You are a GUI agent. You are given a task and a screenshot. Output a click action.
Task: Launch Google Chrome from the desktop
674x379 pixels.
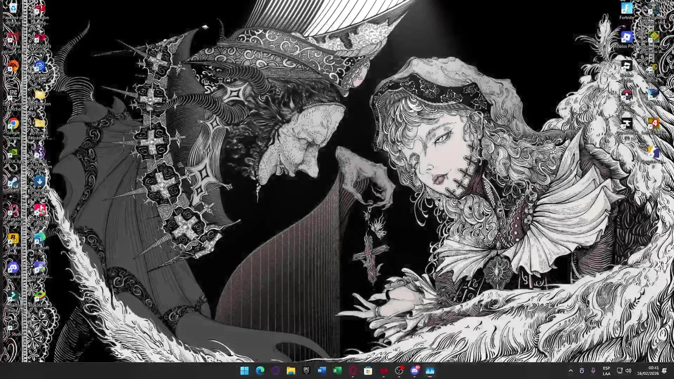(13, 129)
